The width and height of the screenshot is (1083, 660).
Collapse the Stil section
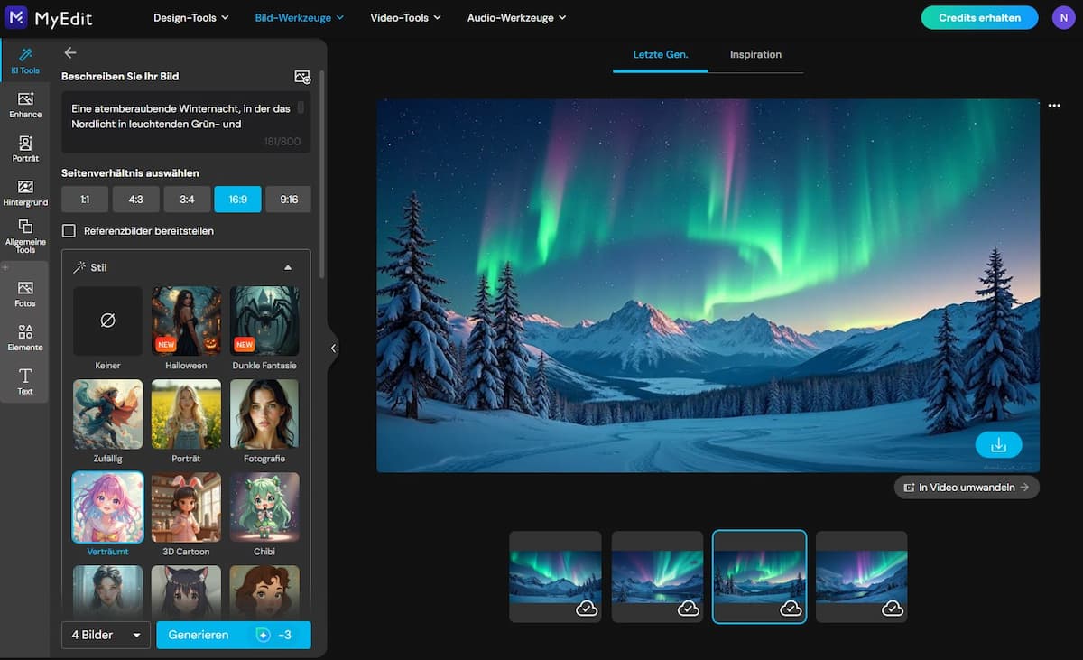pyautogui.click(x=288, y=267)
